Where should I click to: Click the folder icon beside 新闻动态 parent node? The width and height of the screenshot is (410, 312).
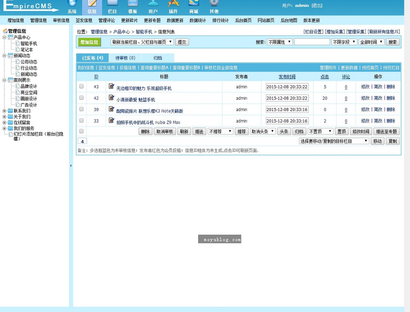pos(10,55)
